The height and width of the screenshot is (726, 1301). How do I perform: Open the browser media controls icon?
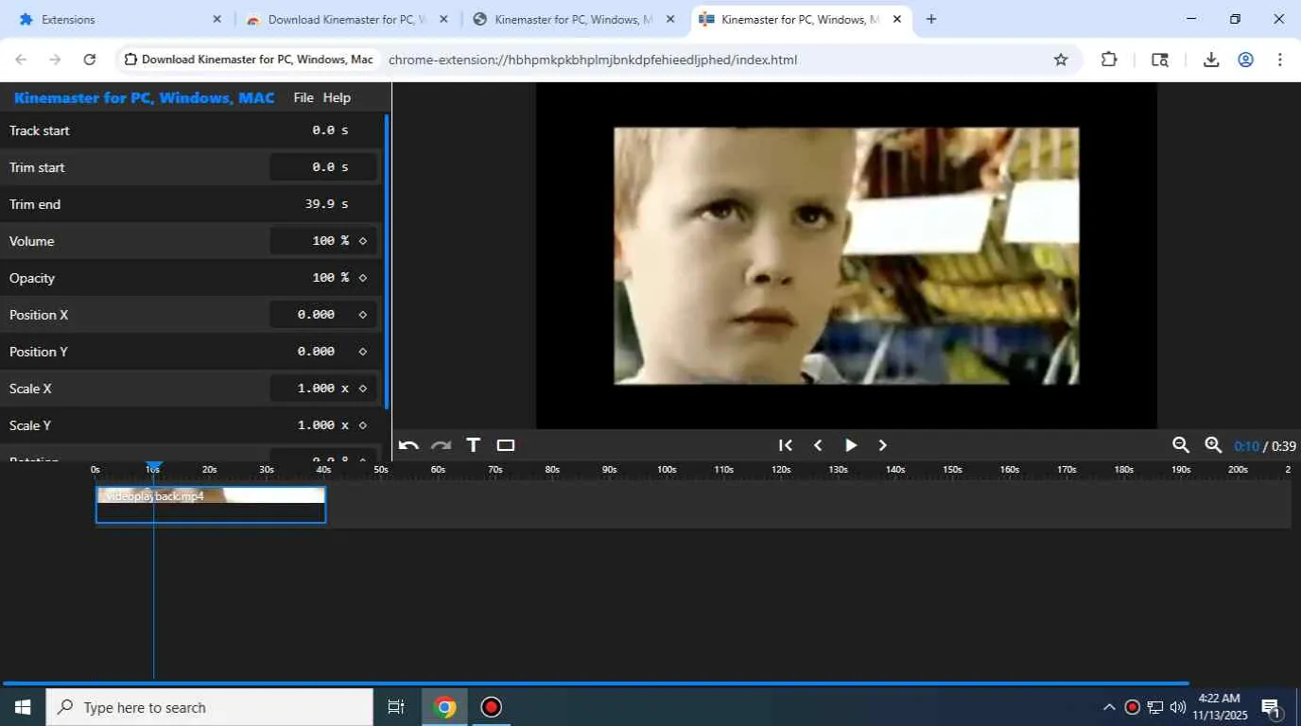[1160, 60]
